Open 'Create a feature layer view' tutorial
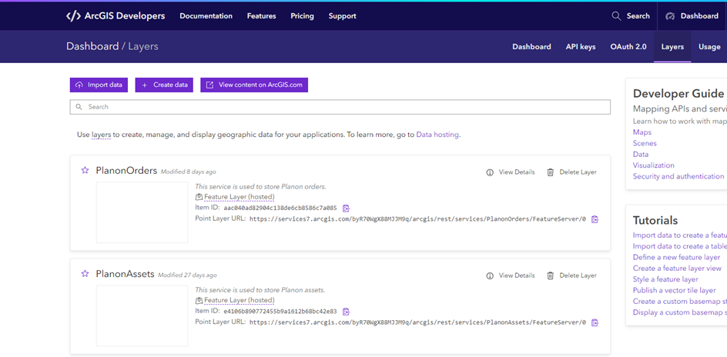Image resolution: width=727 pixels, height=357 pixels. [x=677, y=269]
